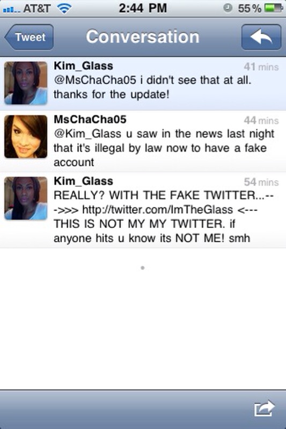Tap the Conversation title

pos(143,36)
